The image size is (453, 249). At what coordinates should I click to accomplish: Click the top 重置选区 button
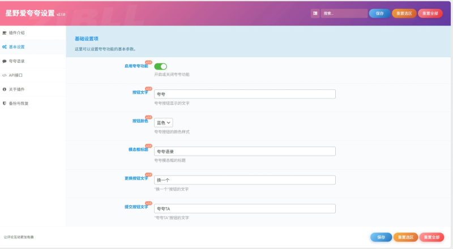404,13
